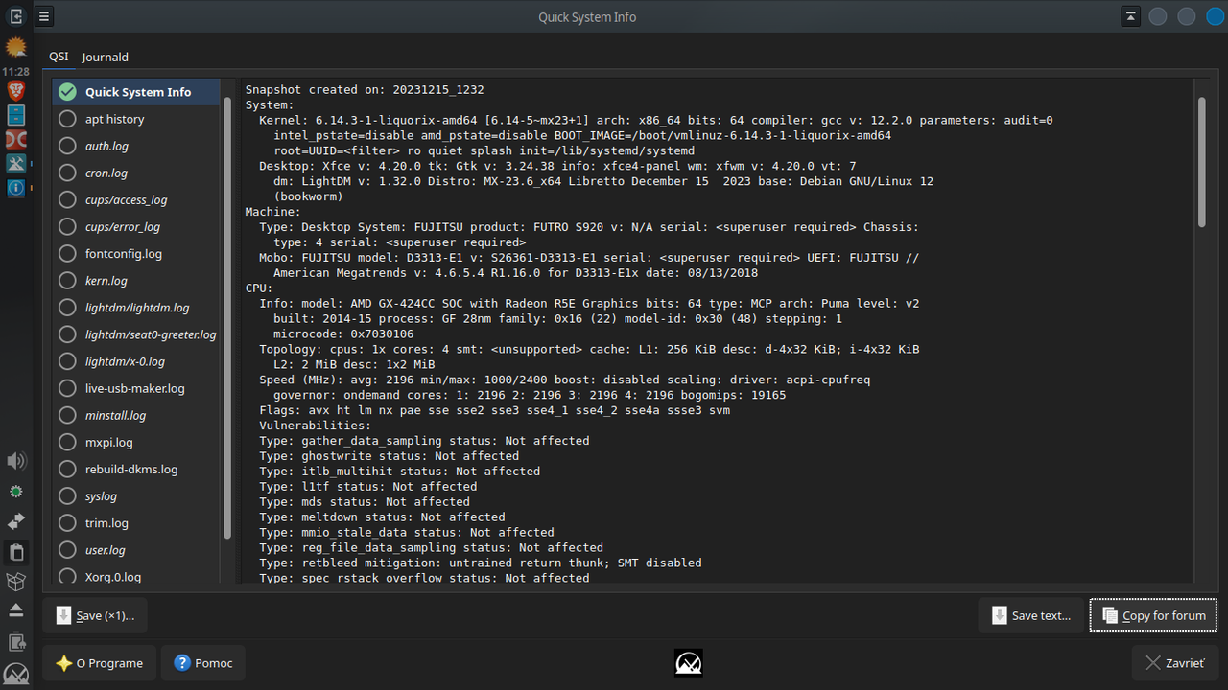
Task: Click the network arrows tray icon
Action: click(x=15, y=521)
